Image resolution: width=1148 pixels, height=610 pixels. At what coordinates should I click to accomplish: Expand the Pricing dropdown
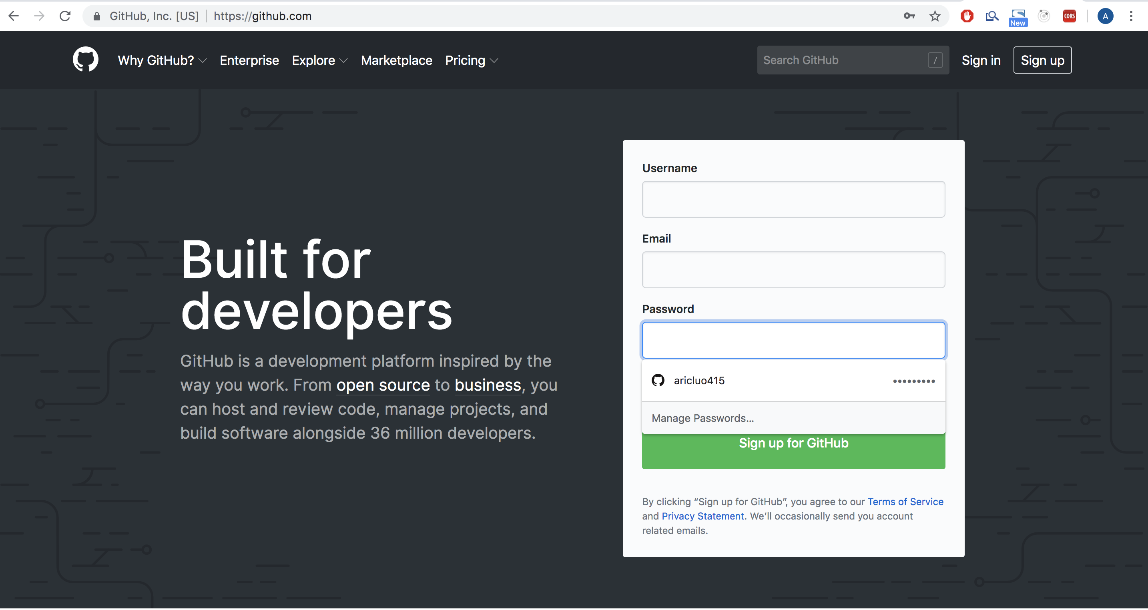click(472, 60)
